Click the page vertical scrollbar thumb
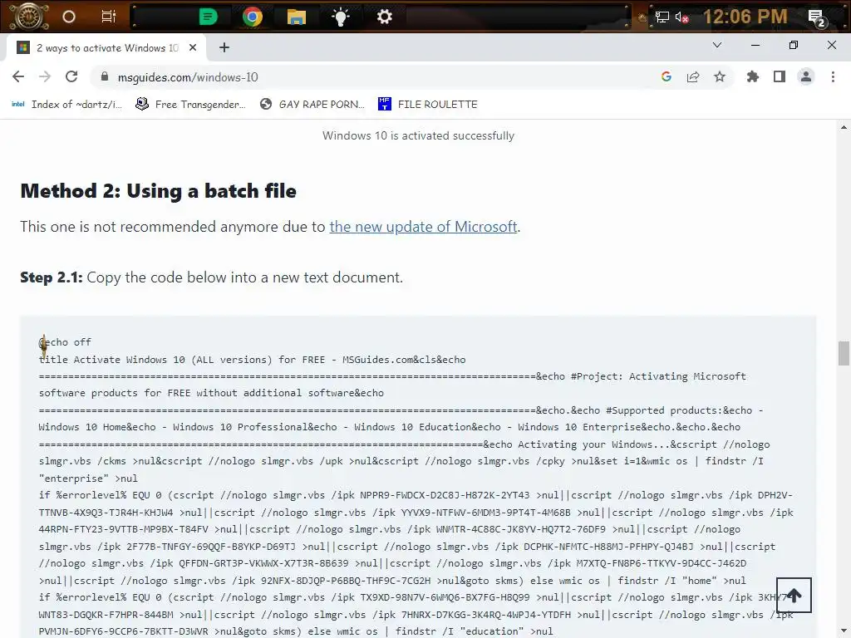 coord(844,354)
